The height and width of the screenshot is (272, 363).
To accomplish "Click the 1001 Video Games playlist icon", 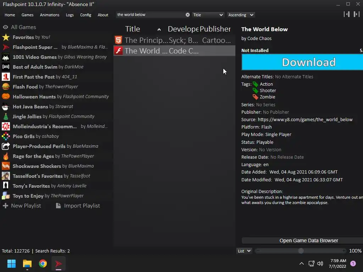I will pos(6,57).
